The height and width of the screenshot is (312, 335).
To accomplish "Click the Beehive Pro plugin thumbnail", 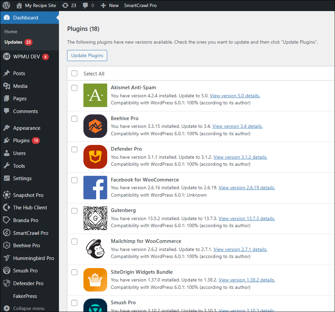I will coord(95,126).
